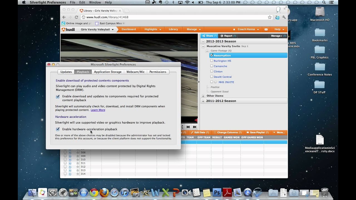Screen dimensions: 356x200
Task: Click the Share button in library panel
Action: click(209, 36)
